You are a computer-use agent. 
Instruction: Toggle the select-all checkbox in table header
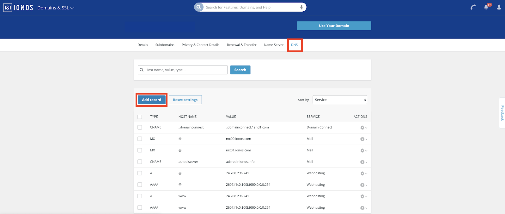coord(140,117)
